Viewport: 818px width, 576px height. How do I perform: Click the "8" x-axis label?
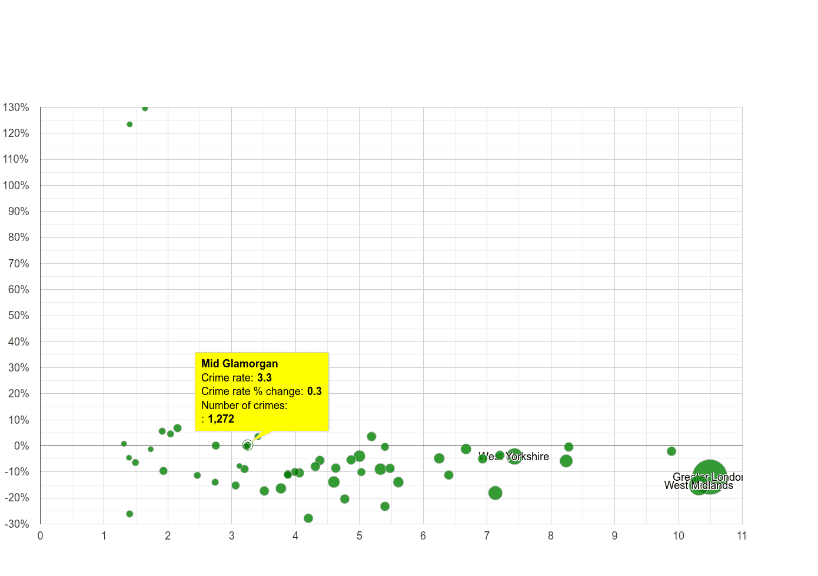click(551, 535)
